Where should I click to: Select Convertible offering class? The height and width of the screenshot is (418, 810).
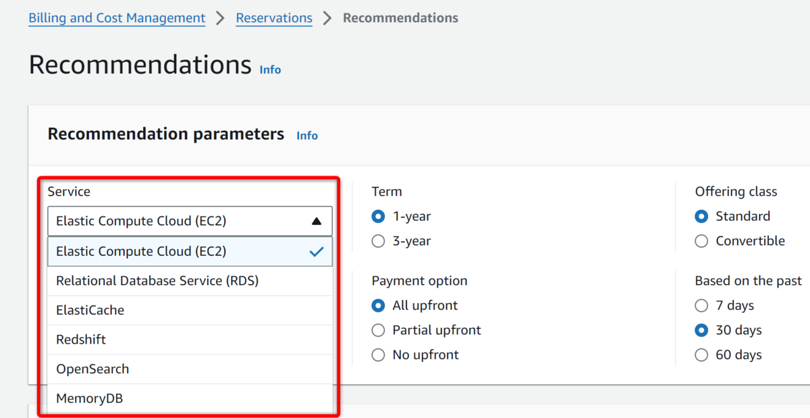(702, 241)
